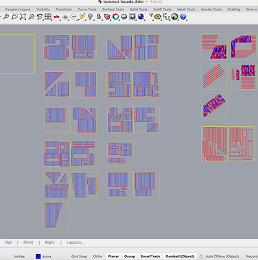Activate the Zoom Window tool

click(14, 16)
